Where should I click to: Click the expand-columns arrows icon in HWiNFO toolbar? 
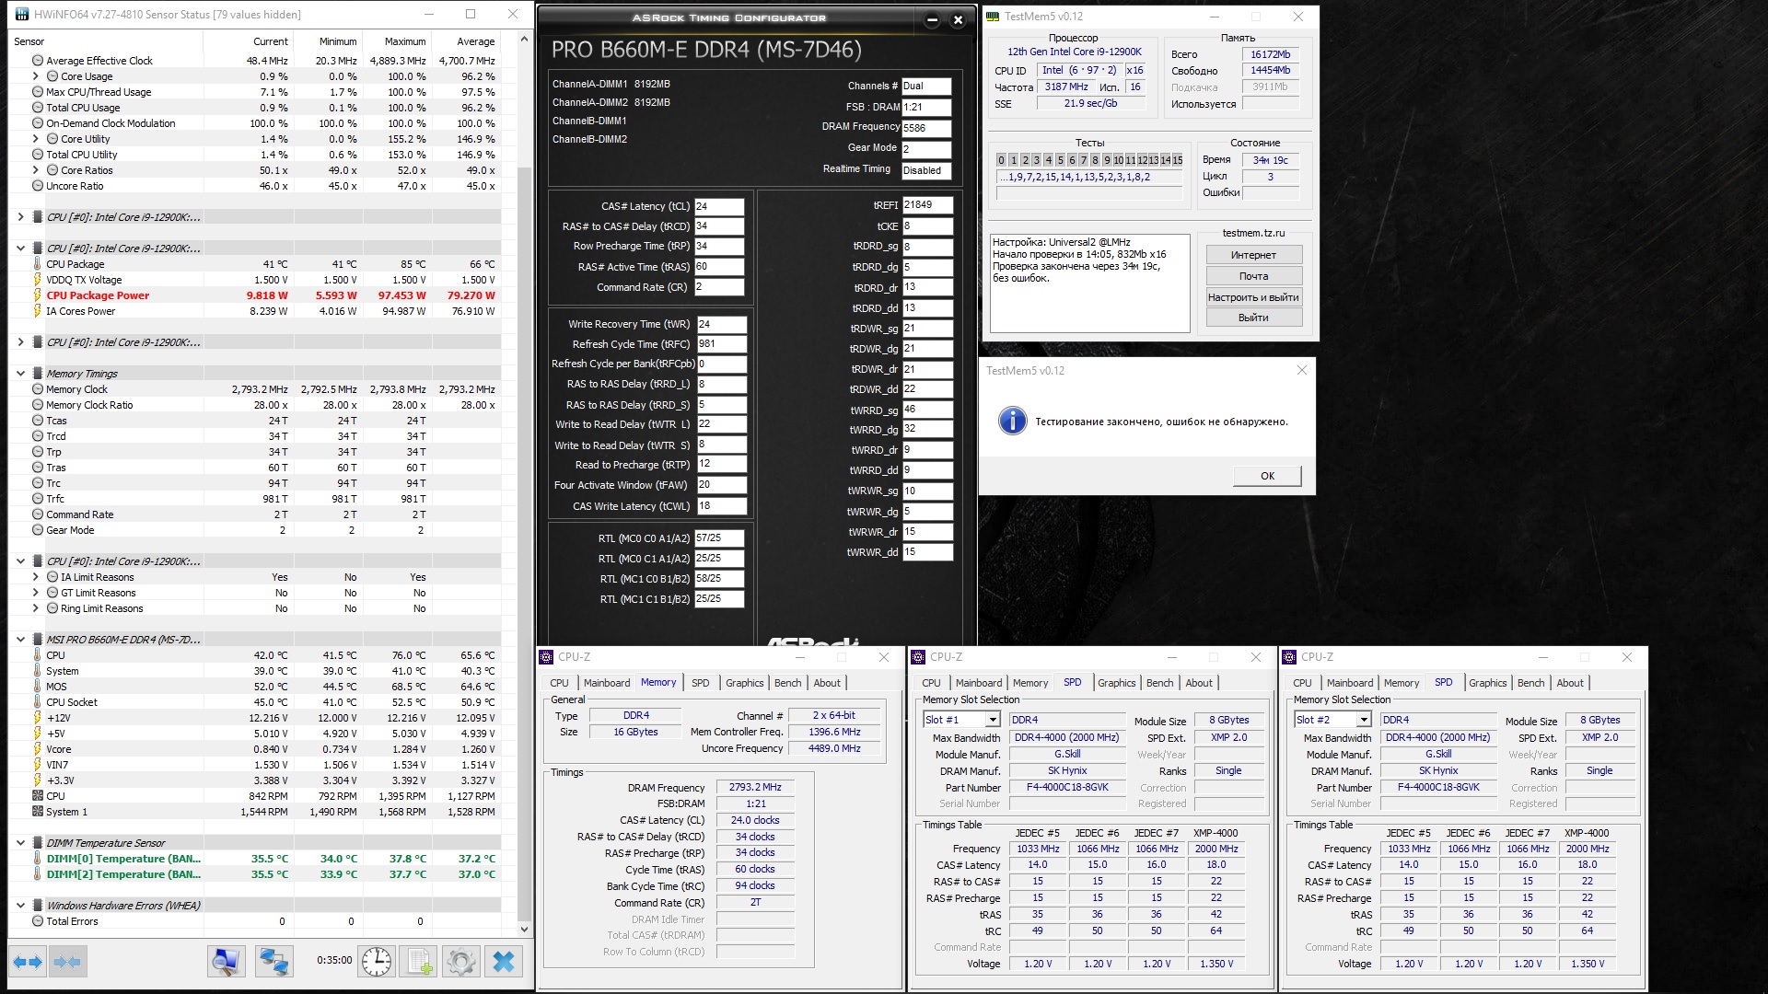(28, 962)
